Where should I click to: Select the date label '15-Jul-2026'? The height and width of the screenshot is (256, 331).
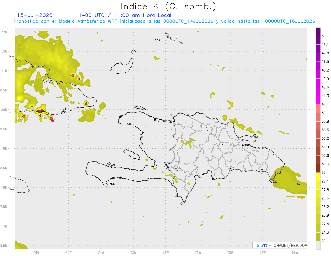[x=35, y=15]
